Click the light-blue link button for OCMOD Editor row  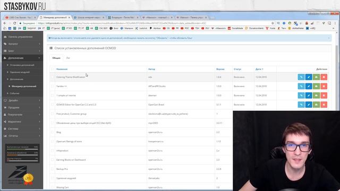pos(301,105)
